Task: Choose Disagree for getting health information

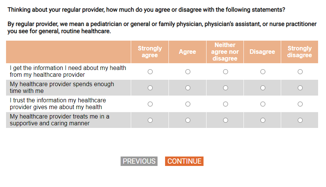Action: coord(263,71)
